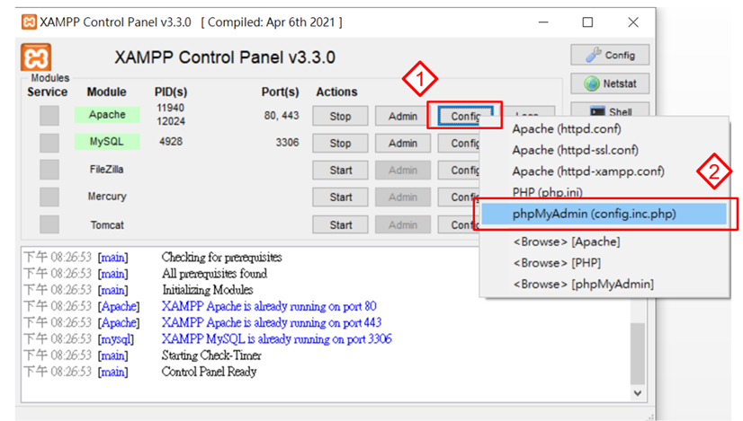Toggle the Tomcat service checkbox
Viewport: 743px width, 421px height.
pos(49,224)
